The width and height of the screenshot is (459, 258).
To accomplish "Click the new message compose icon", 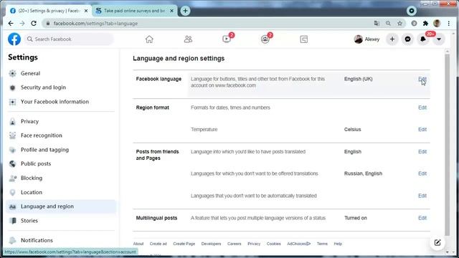I will [x=437, y=242].
